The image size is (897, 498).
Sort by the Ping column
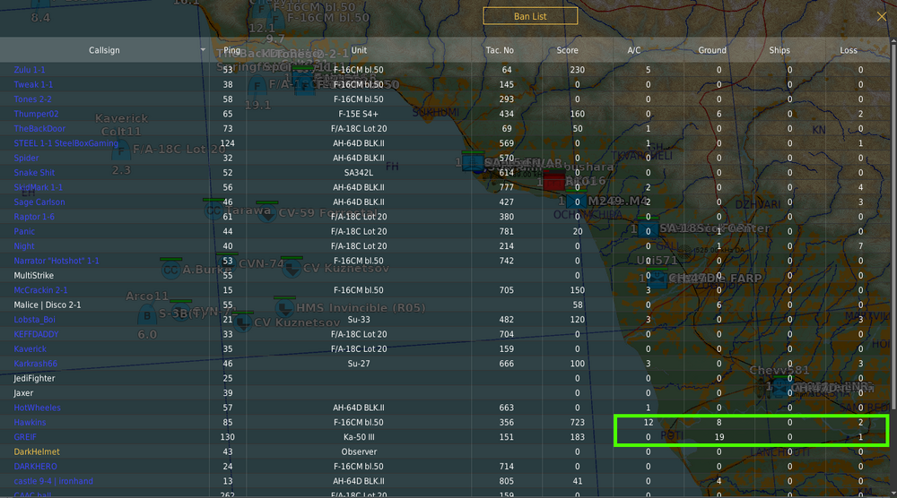[x=231, y=50]
